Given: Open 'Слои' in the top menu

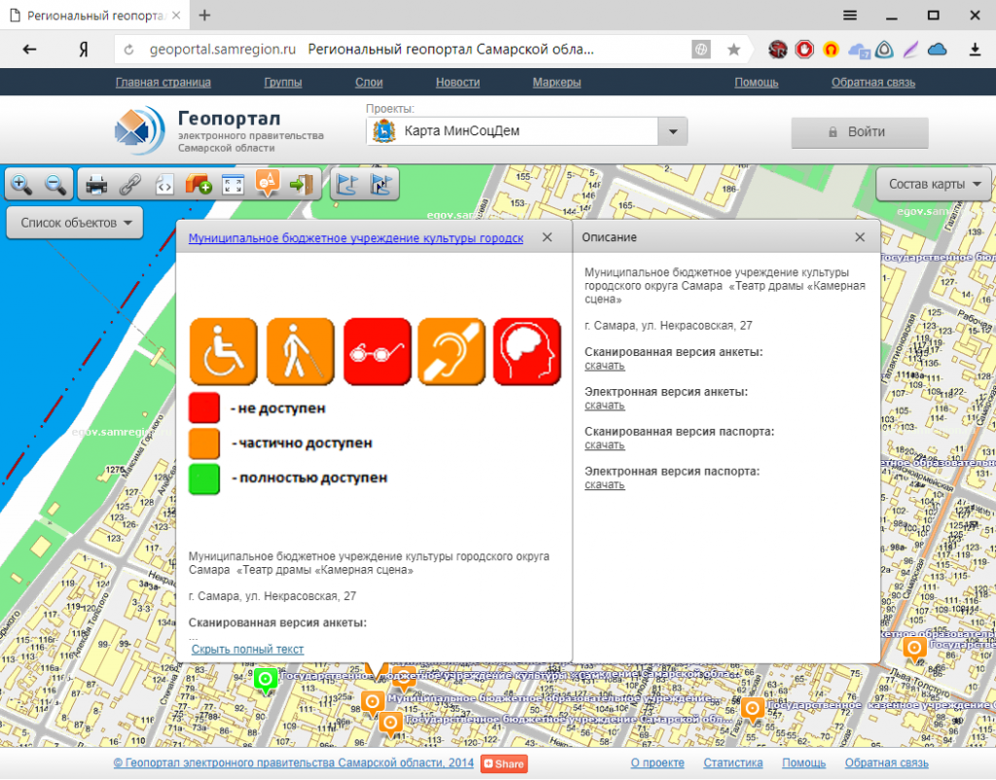Looking at the screenshot, I should [x=369, y=83].
